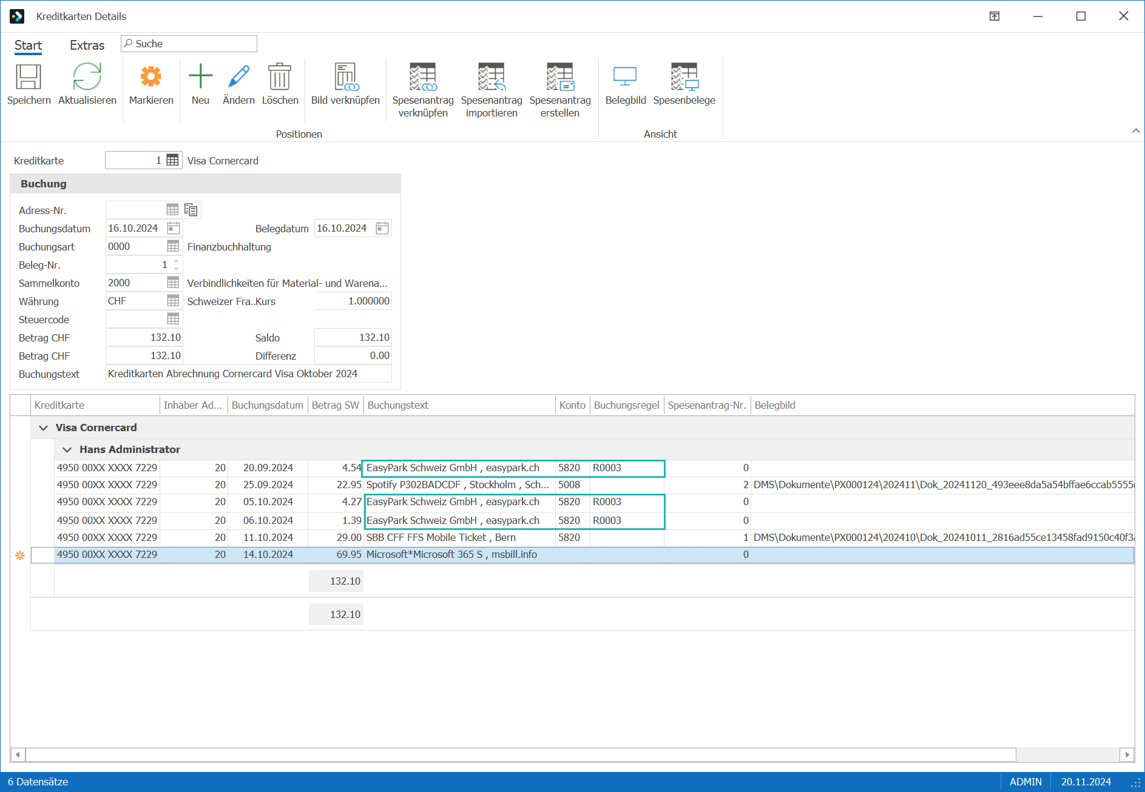Collapse the Hans Administrator group
1145x792 pixels.
(x=67, y=449)
